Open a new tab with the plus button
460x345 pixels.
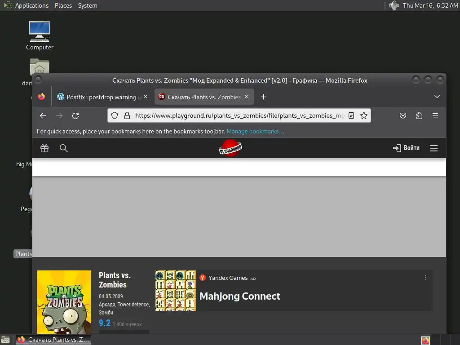tap(263, 97)
